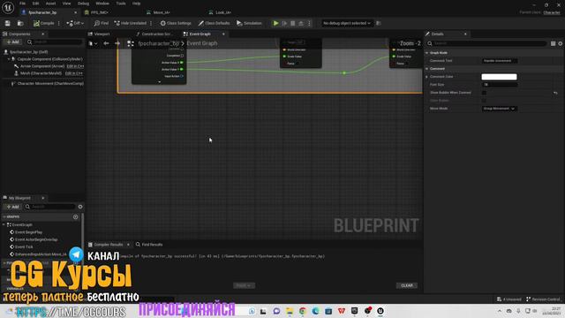Open the Asset menu
The image size is (565, 318).
click(50, 4)
